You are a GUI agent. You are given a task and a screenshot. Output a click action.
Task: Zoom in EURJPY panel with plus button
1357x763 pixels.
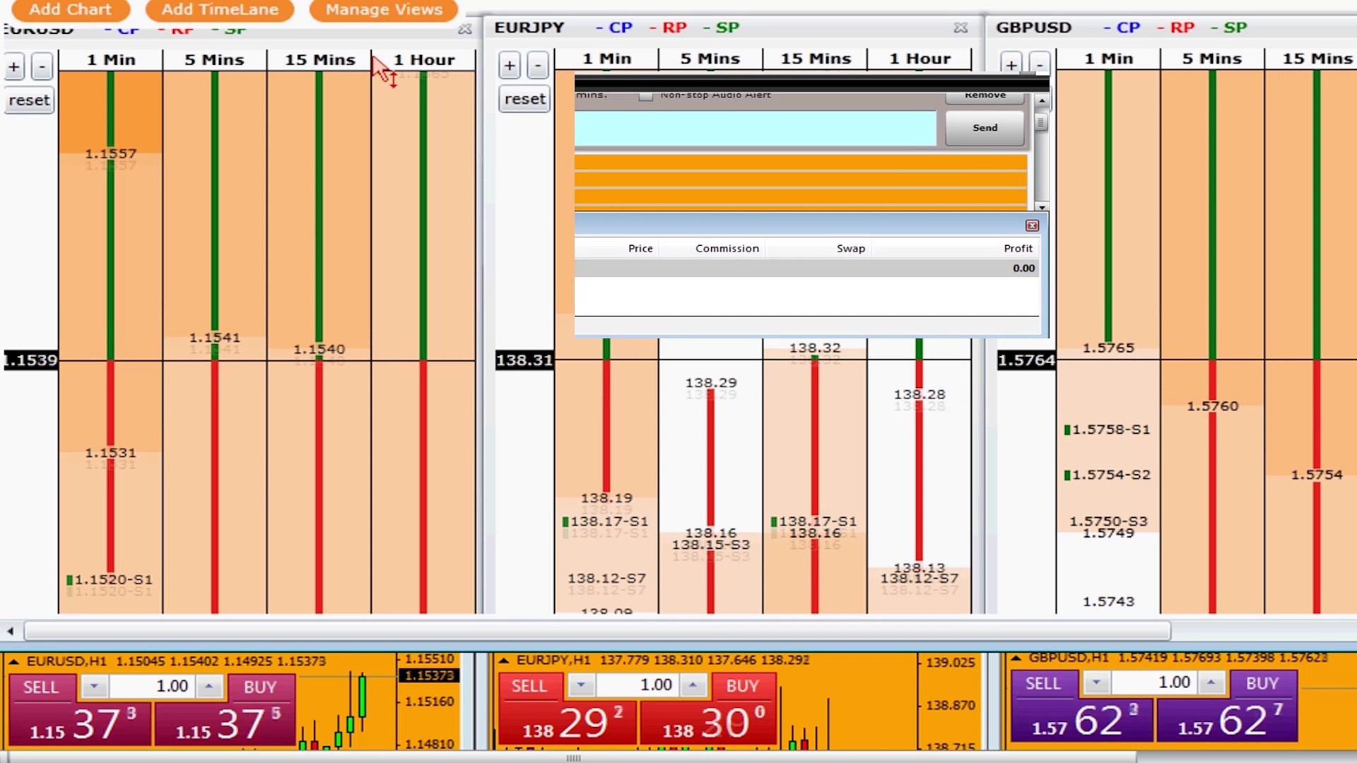[x=510, y=66]
